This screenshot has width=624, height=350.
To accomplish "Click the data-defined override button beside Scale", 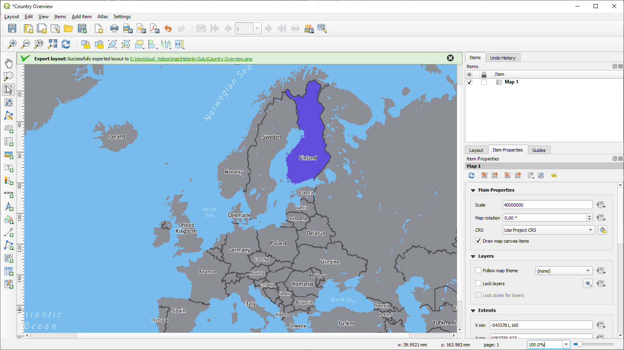I will [x=601, y=205].
